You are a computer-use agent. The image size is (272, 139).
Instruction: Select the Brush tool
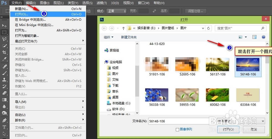(4, 73)
